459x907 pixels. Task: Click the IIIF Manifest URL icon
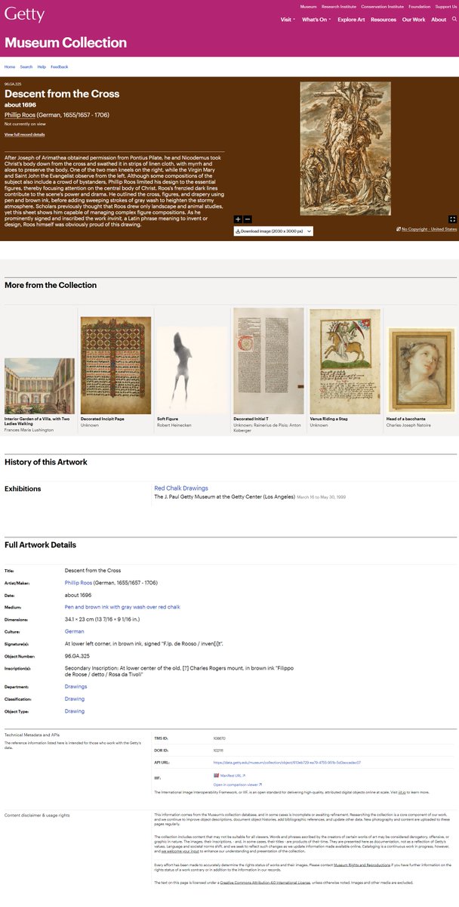[x=217, y=775]
